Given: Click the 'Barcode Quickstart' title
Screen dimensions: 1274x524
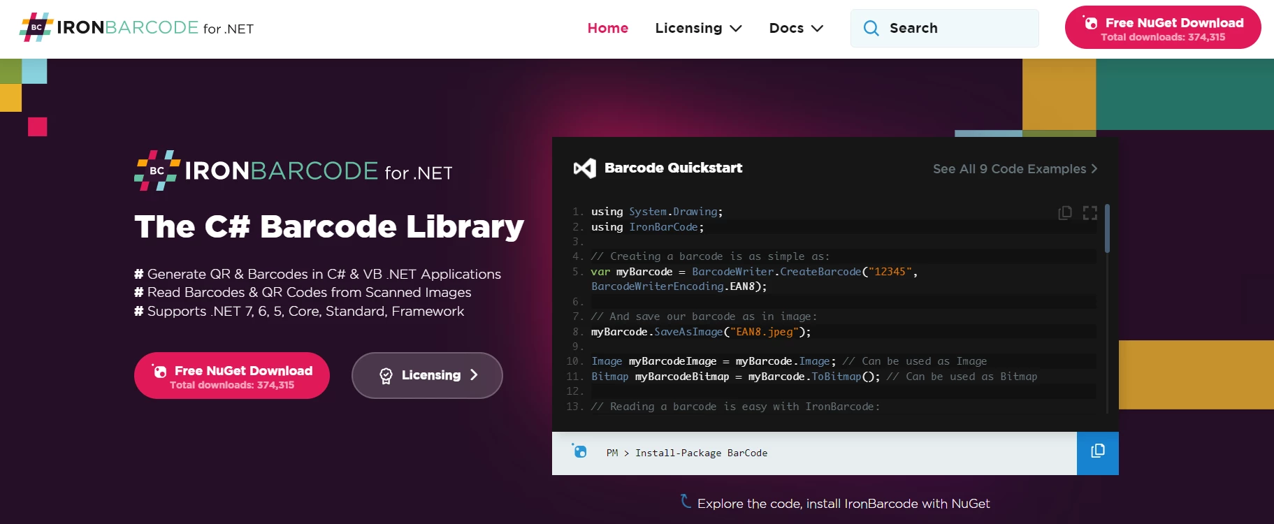Looking at the screenshot, I should (x=674, y=168).
